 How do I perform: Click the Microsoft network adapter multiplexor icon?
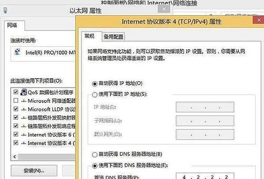click(24, 101)
